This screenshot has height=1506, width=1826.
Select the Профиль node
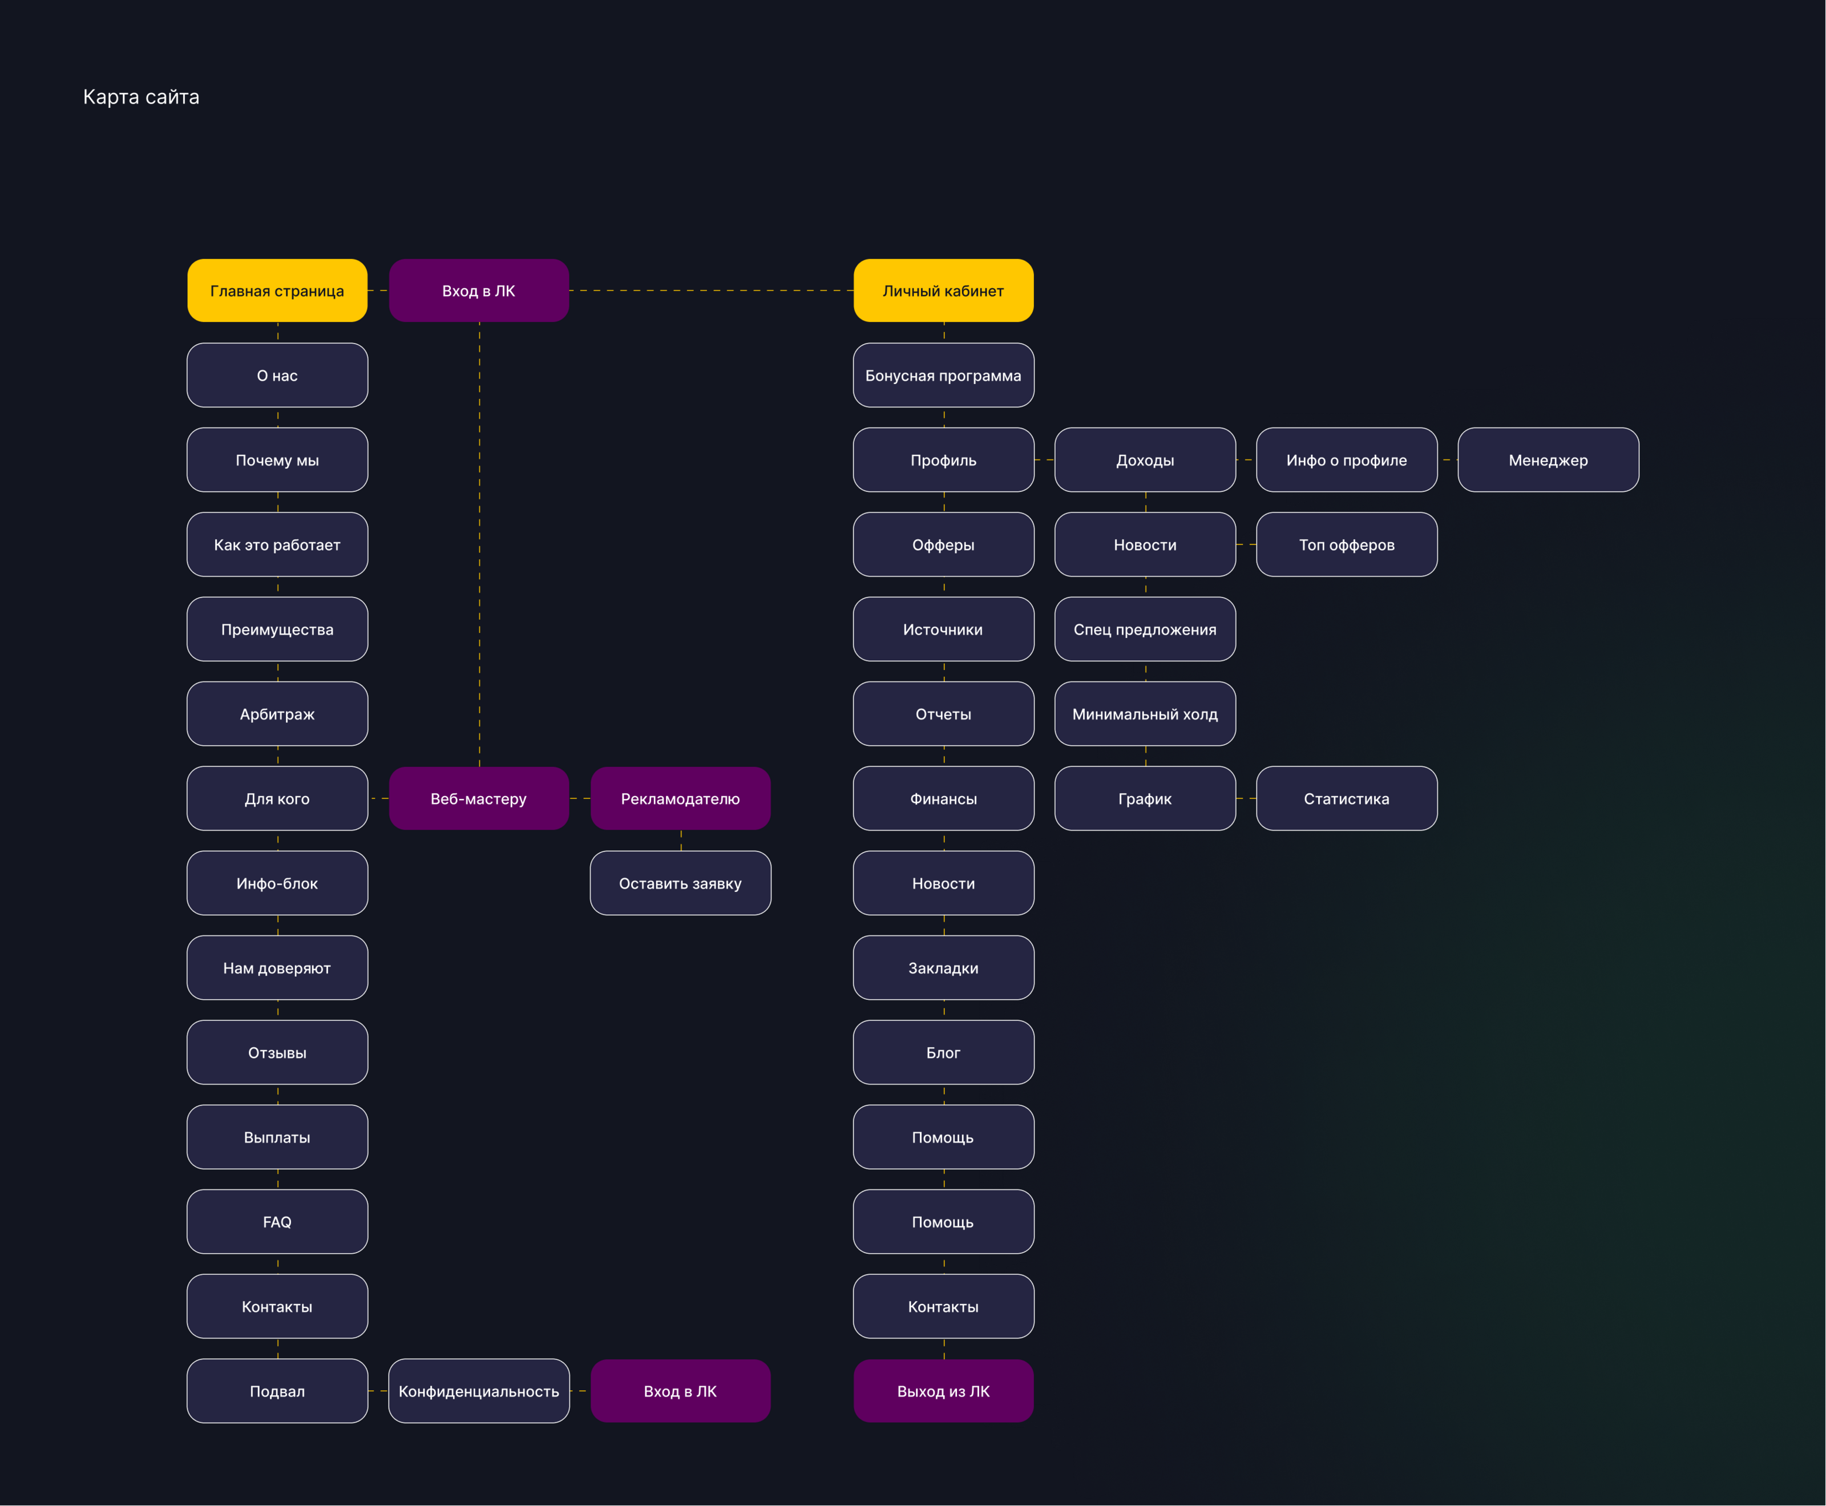(943, 460)
